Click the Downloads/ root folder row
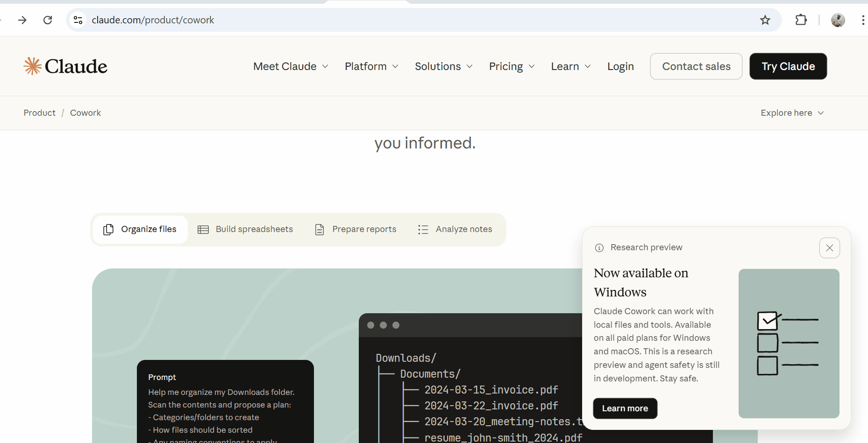Screen dimensions: 868x443 (x=406, y=358)
